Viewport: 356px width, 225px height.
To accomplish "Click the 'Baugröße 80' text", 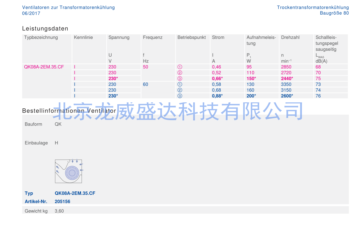I will [334, 13].
